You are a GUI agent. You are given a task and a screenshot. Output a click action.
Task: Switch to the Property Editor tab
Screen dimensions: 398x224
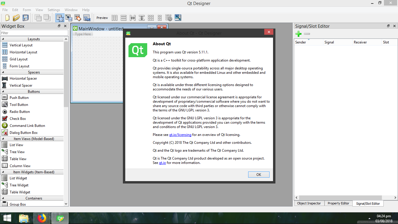click(x=338, y=203)
